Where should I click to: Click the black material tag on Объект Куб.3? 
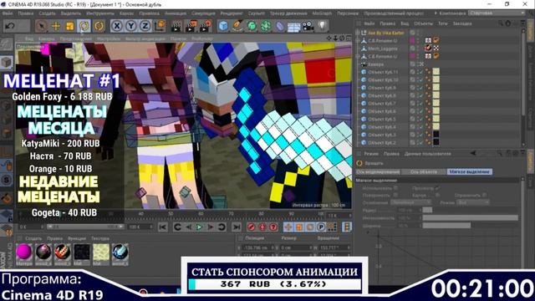tap(436, 135)
